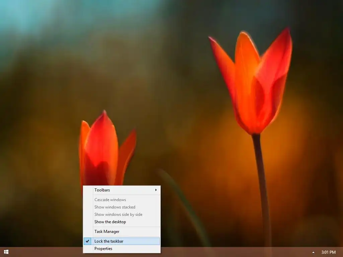The height and width of the screenshot is (257, 343).
Task: Select Show the desktop
Action: 122,222
